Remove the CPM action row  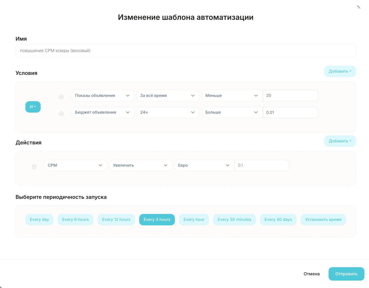point(34,167)
